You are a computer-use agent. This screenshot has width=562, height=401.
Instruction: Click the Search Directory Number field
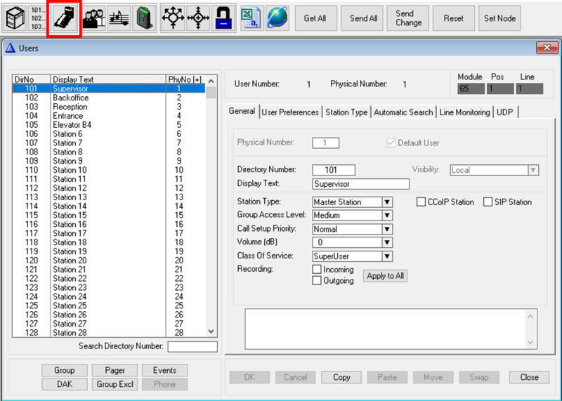pos(192,346)
